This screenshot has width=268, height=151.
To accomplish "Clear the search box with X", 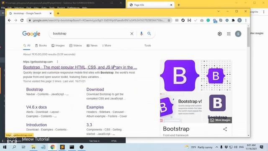I will (x=132, y=34).
